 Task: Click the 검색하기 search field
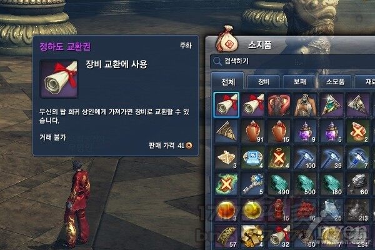tap(292, 61)
